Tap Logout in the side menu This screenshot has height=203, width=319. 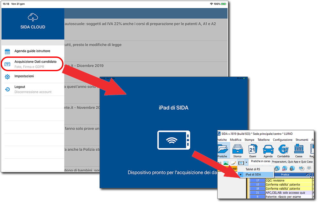tap(20, 87)
